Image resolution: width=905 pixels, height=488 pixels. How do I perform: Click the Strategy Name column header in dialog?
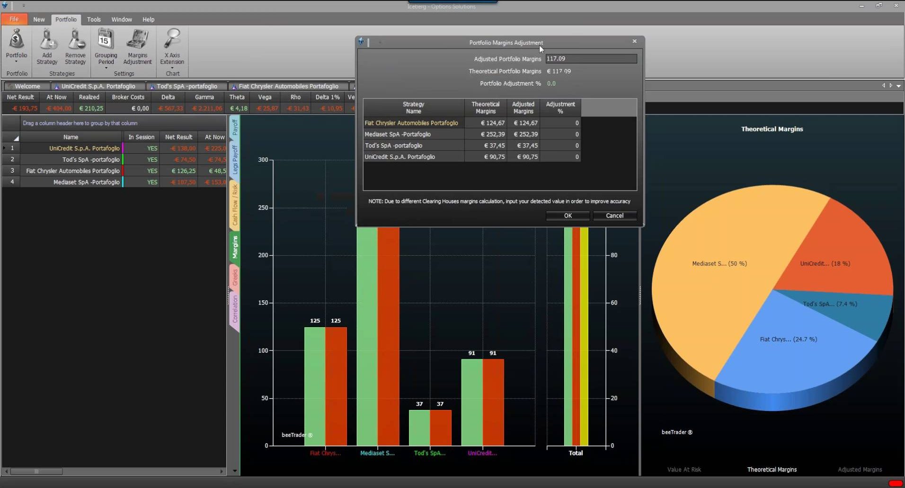413,108
